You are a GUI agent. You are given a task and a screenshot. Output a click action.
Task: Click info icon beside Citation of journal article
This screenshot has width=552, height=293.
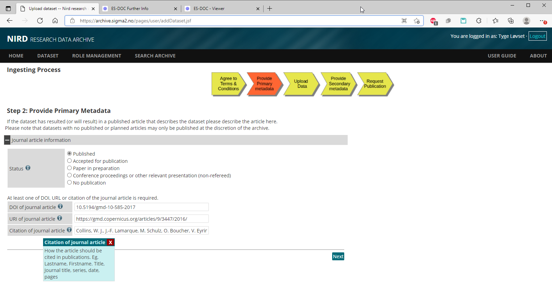(69, 230)
